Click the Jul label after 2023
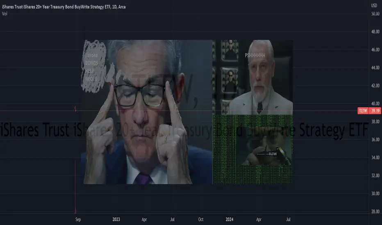This screenshot has width=382, height=225. pos(172,219)
